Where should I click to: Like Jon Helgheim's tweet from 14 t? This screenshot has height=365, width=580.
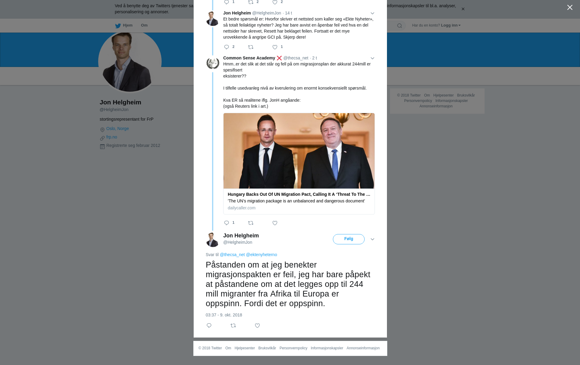275,47
